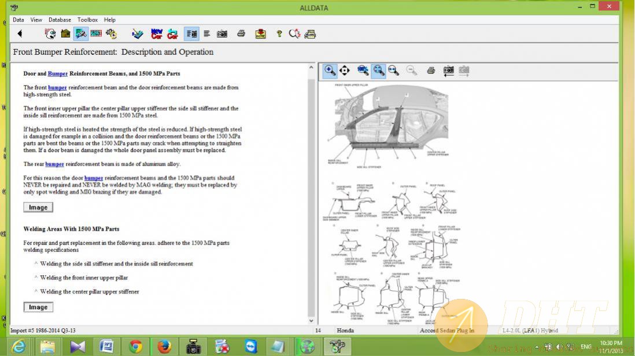Screen dimensions: 635x356
Task: Open the question mark help icon
Action: point(279,34)
